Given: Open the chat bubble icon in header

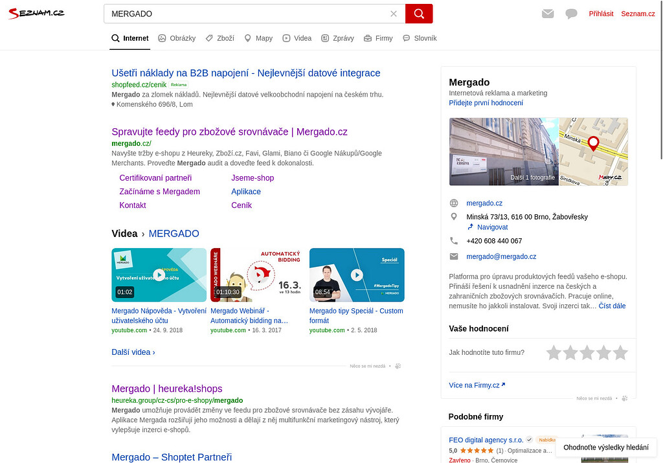Looking at the screenshot, I should [571, 14].
